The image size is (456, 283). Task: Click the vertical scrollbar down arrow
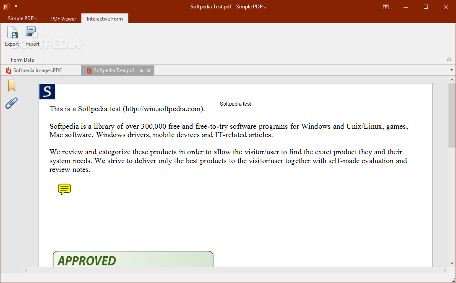[x=452, y=263]
